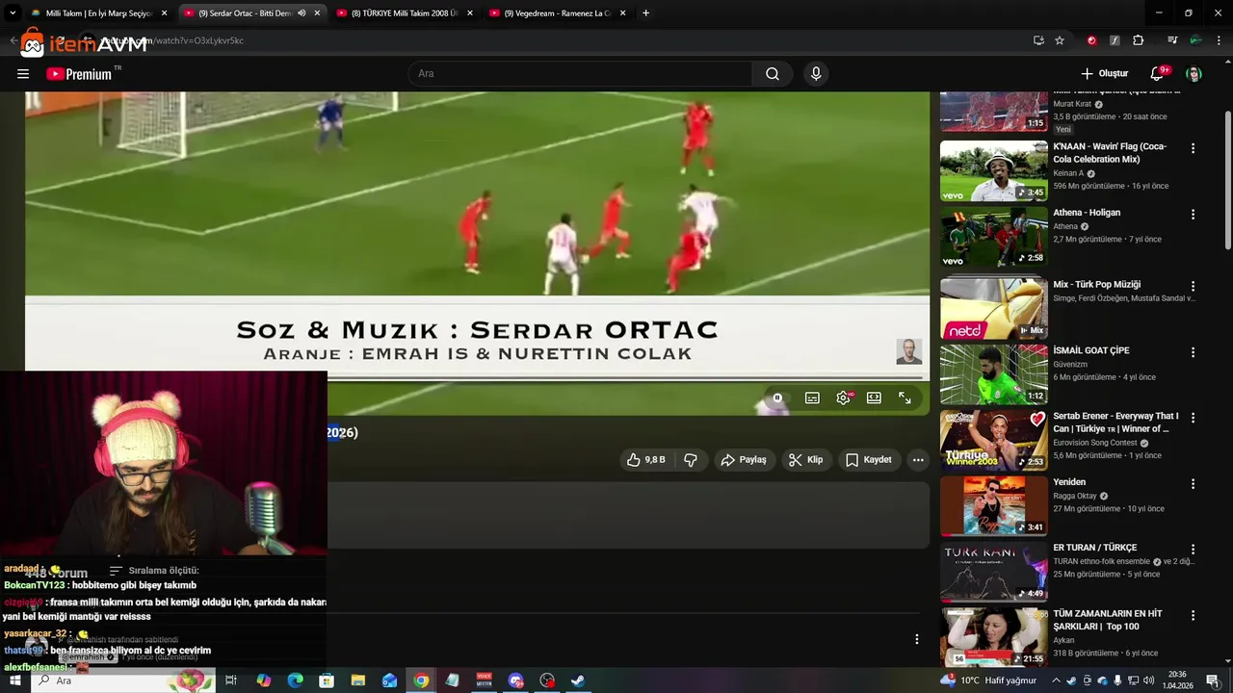The image size is (1233, 693).
Task: Open the browser extensions puzzle icon
Action: [x=1139, y=40]
